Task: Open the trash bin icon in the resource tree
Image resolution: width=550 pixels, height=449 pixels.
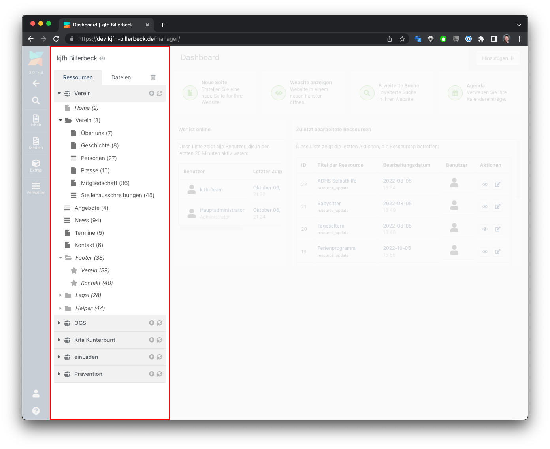Action: (153, 77)
